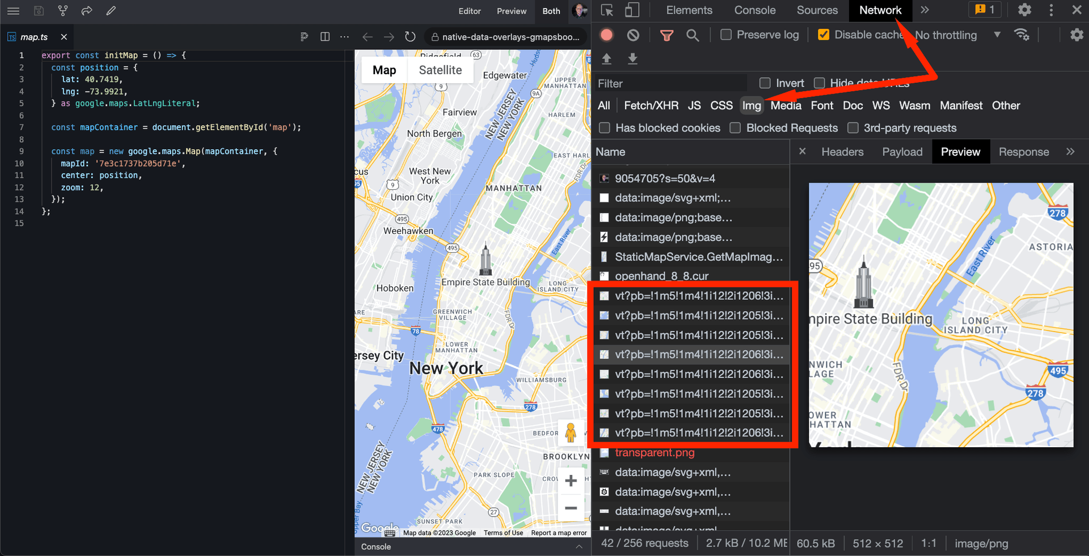Go forward in the preview browser
Image resolution: width=1089 pixels, height=556 pixels.
(389, 37)
